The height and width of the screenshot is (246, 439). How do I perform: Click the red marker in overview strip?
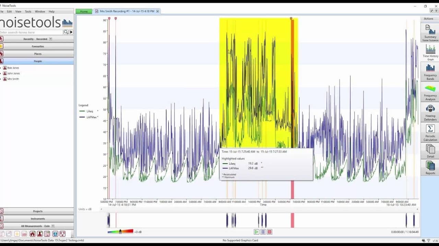[x=293, y=220]
